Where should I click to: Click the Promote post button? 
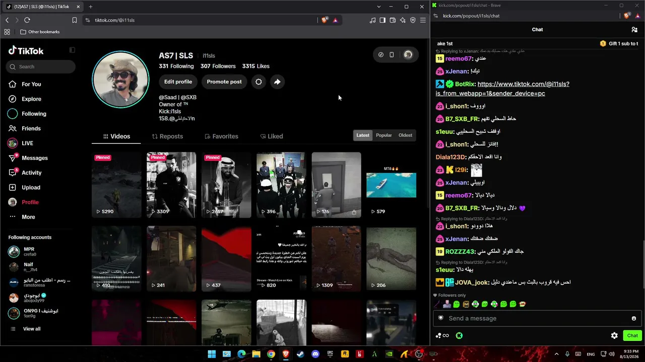coord(224,82)
